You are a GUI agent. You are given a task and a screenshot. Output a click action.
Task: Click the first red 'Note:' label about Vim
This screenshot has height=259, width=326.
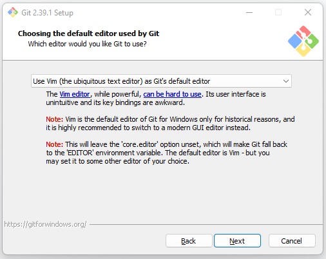click(x=55, y=119)
